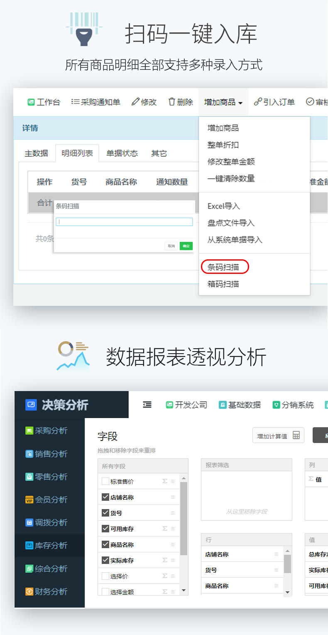This screenshot has width=328, height=635.
Task: Click the 所有字段 scrollbar thumb
Action: coord(184,519)
